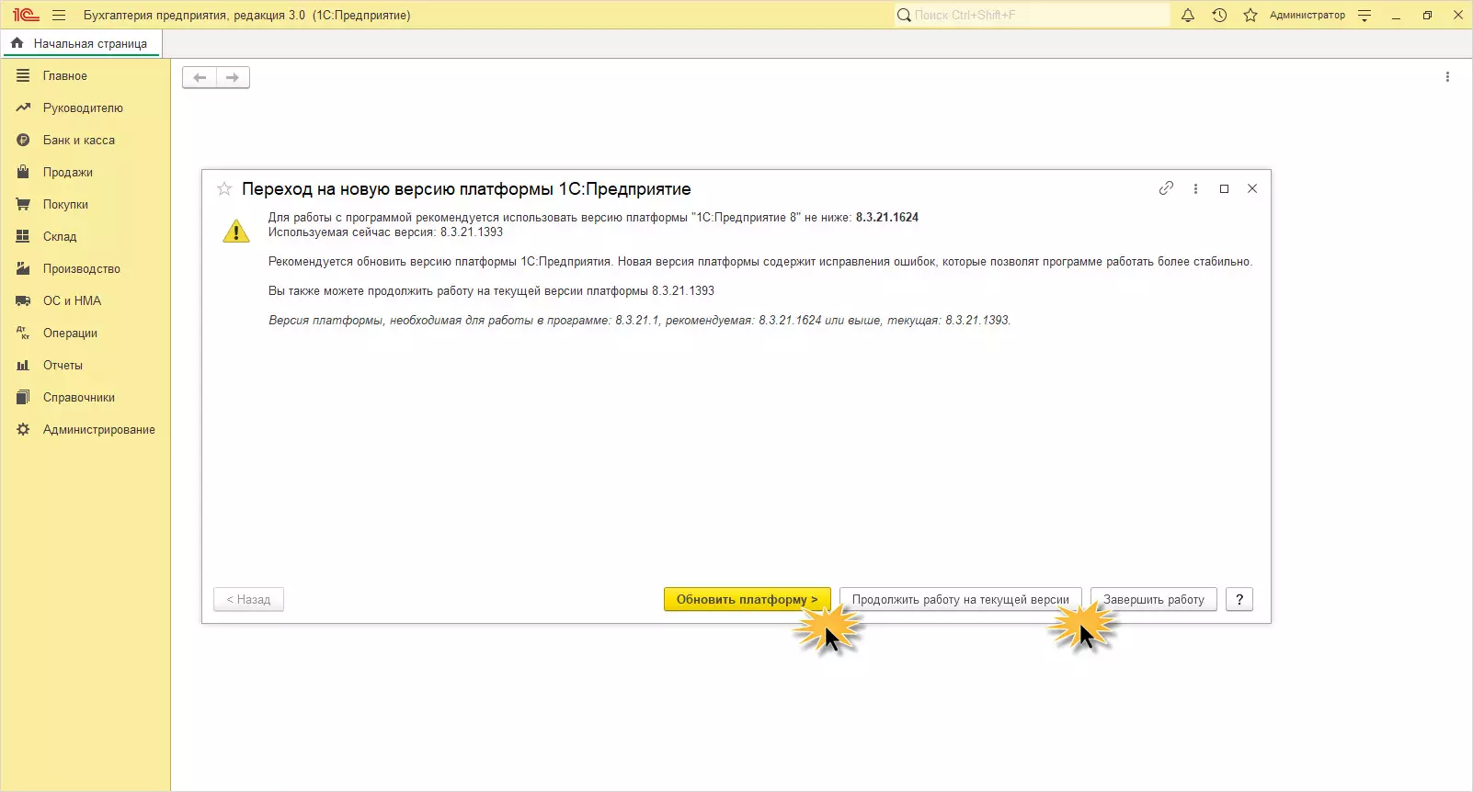Open notifications bell
This screenshot has height=792, width=1473.
1188,15
